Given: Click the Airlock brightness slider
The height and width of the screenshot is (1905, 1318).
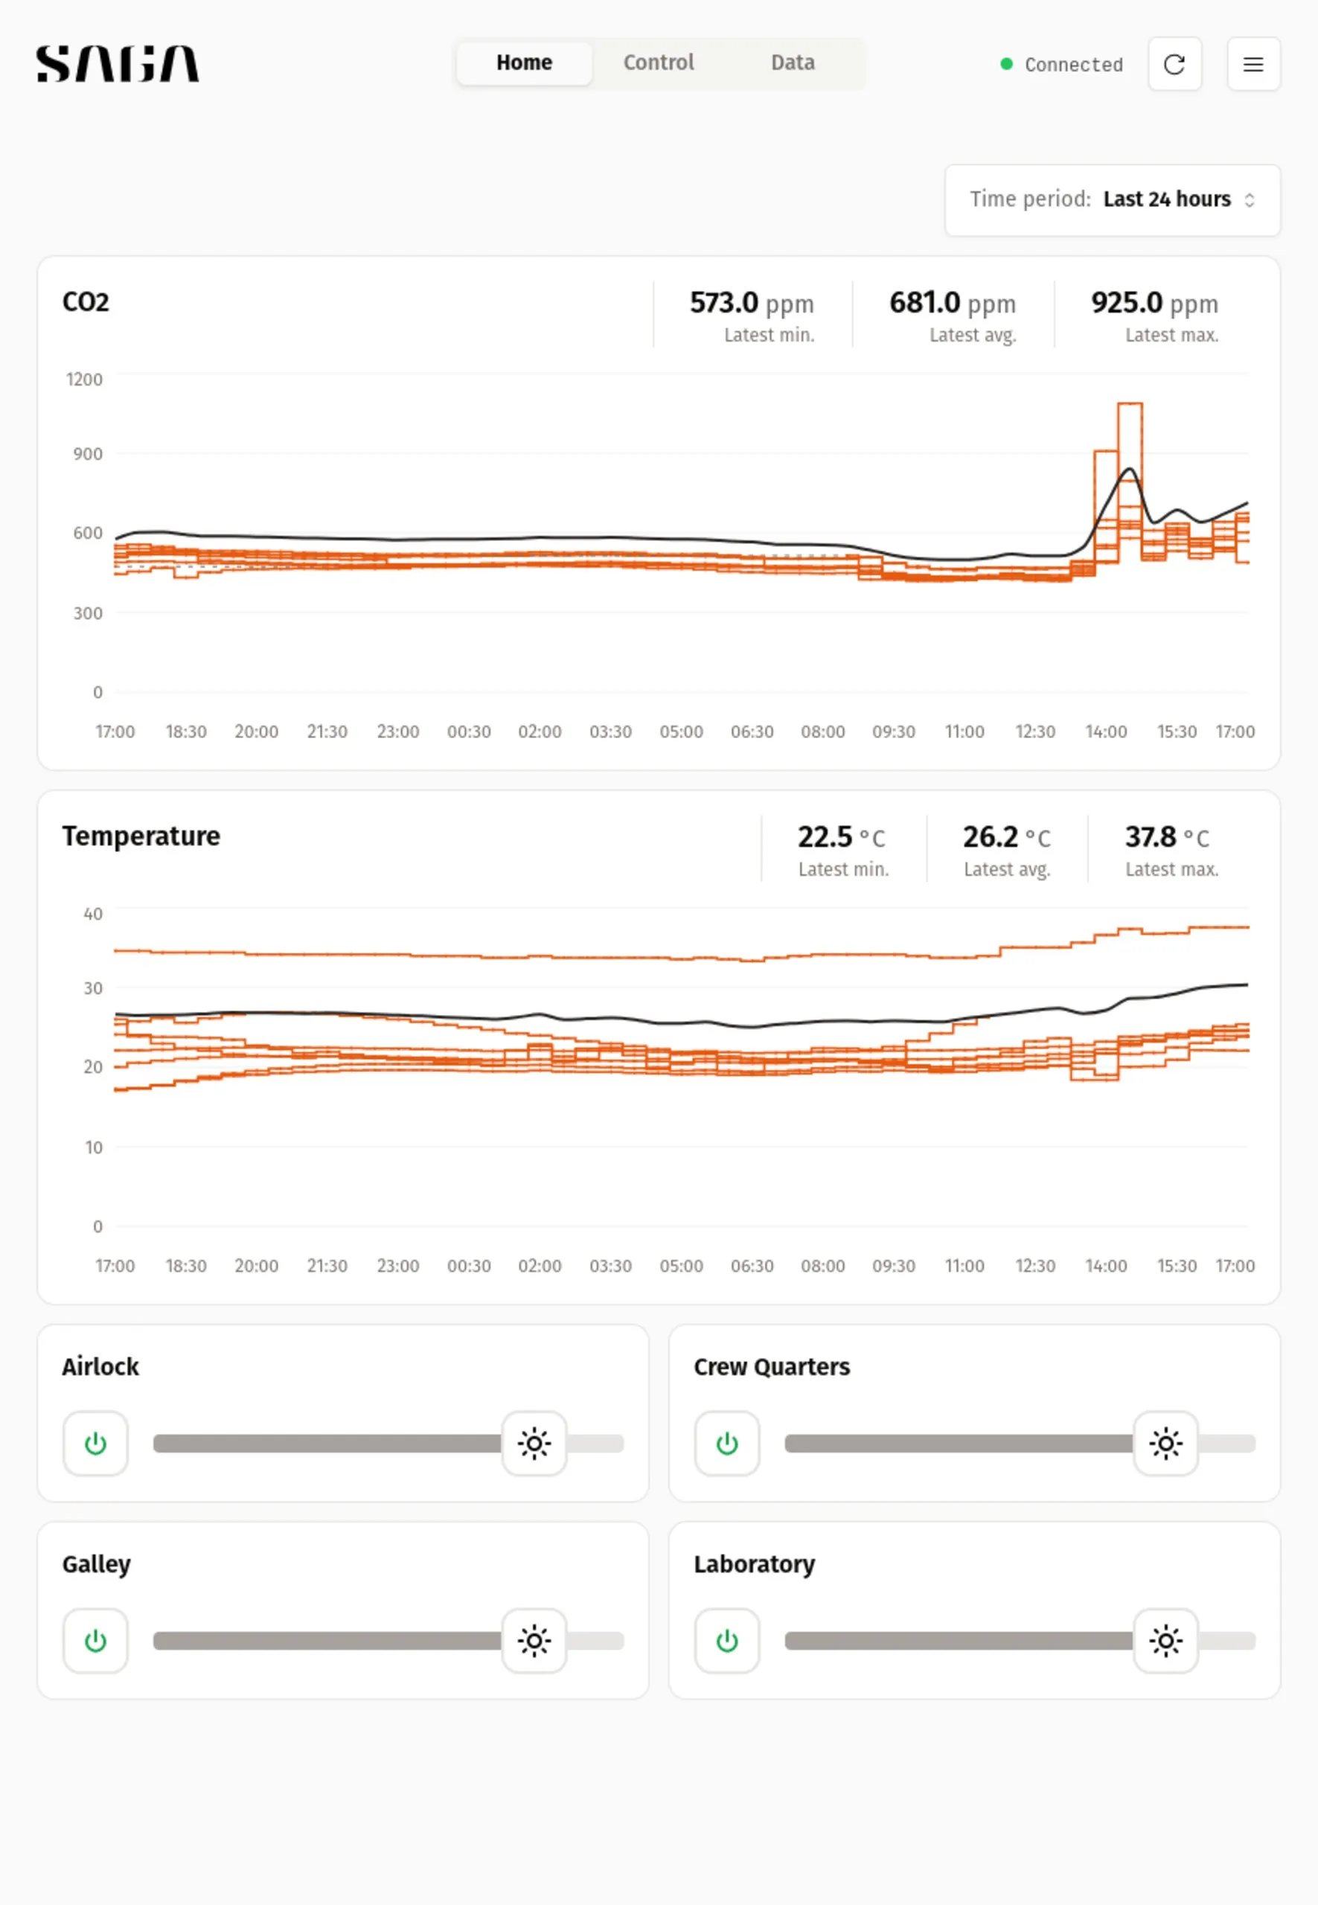Looking at the screenshot, I should point(347,1444).
